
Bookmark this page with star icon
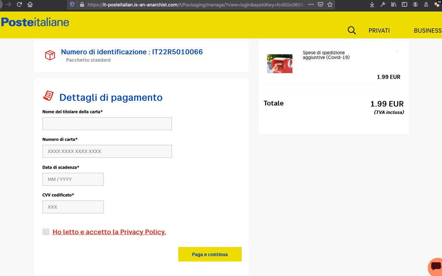330,4
